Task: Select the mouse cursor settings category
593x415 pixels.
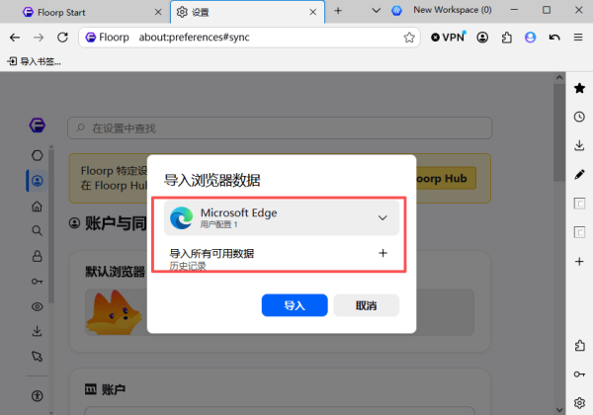Action: click(38, 356)
